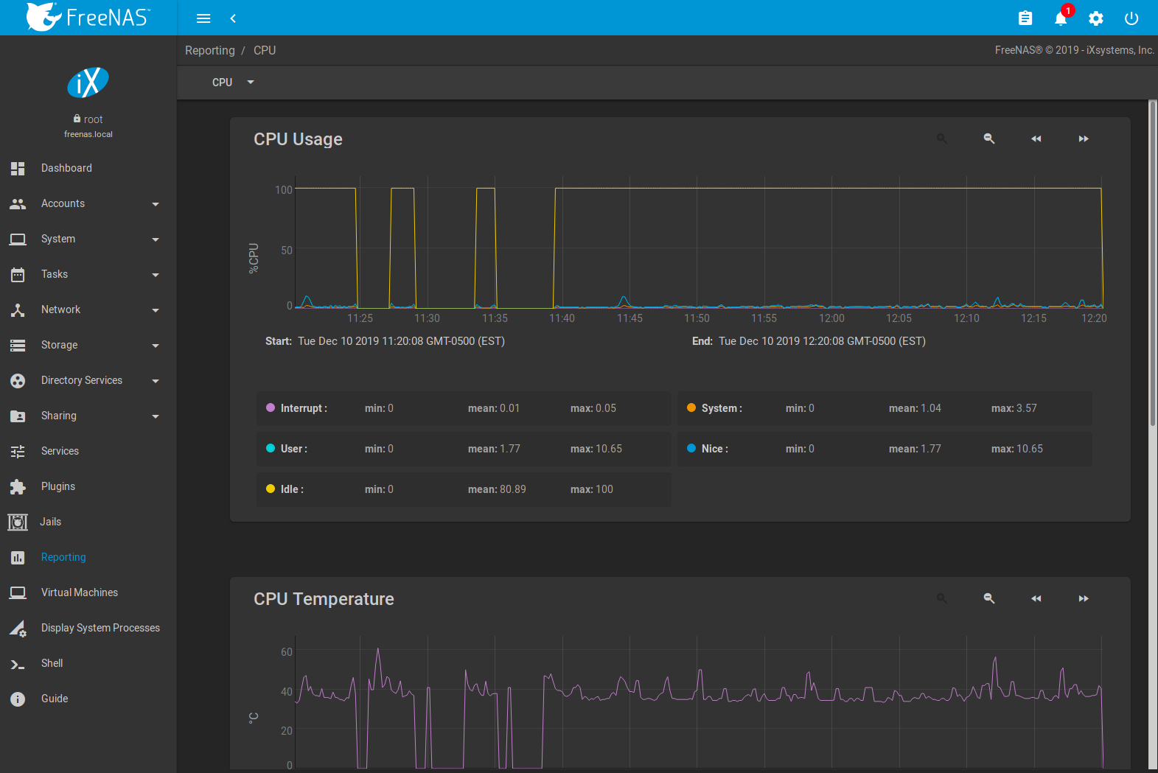Expand the Accounts submenu arrow

pos(156,204)
